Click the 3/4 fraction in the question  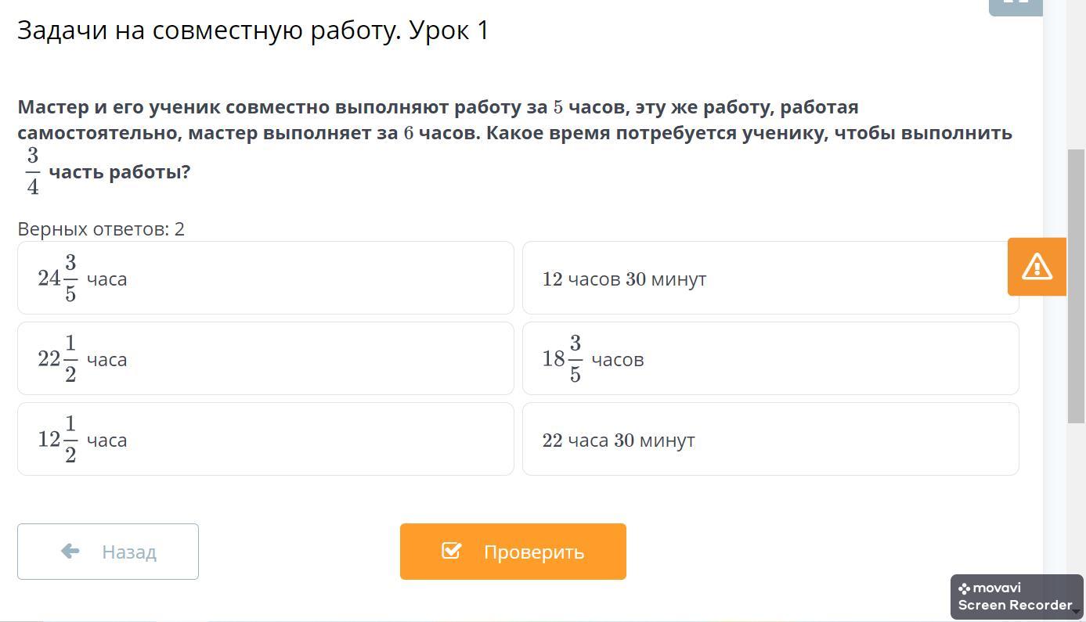(x=32, y=171)
